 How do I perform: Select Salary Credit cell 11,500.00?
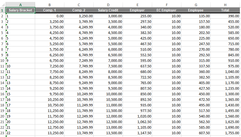tap(108, 111)
